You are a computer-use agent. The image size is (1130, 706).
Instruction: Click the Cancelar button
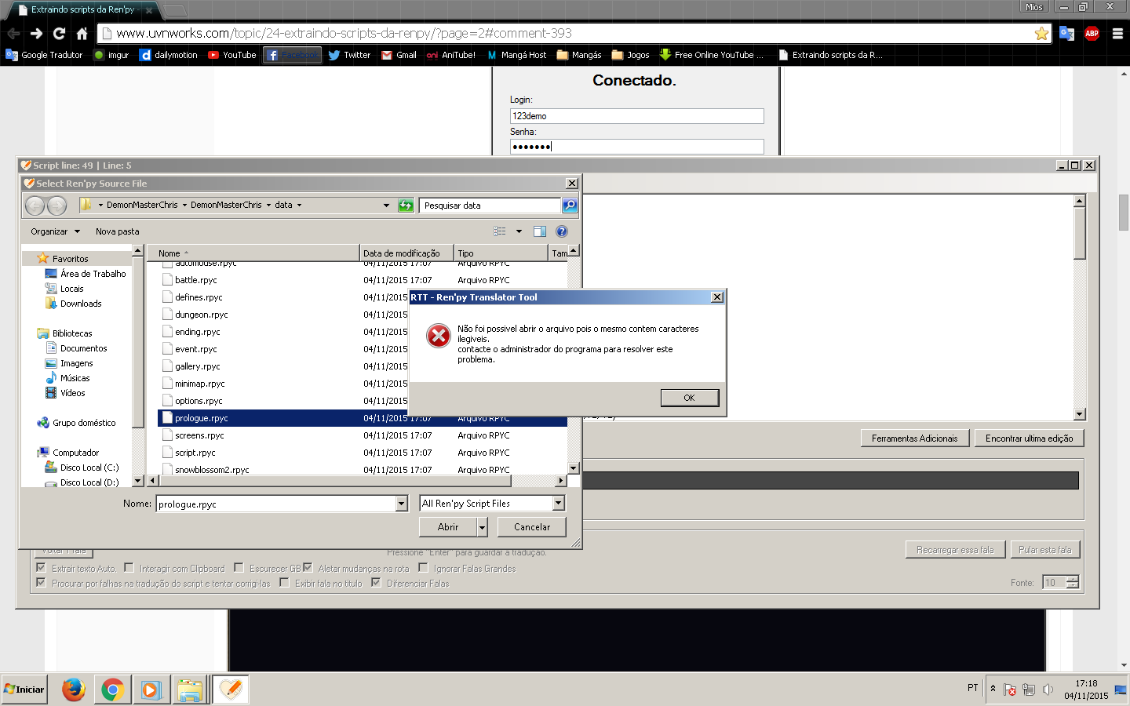pyautogui.click(x=532, y=527)
